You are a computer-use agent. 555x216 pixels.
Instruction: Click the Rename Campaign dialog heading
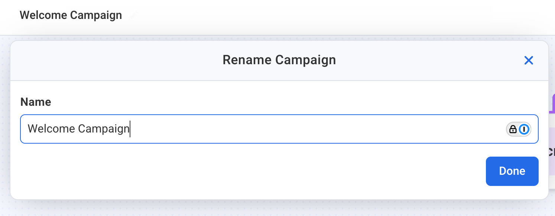click(279, 60)
